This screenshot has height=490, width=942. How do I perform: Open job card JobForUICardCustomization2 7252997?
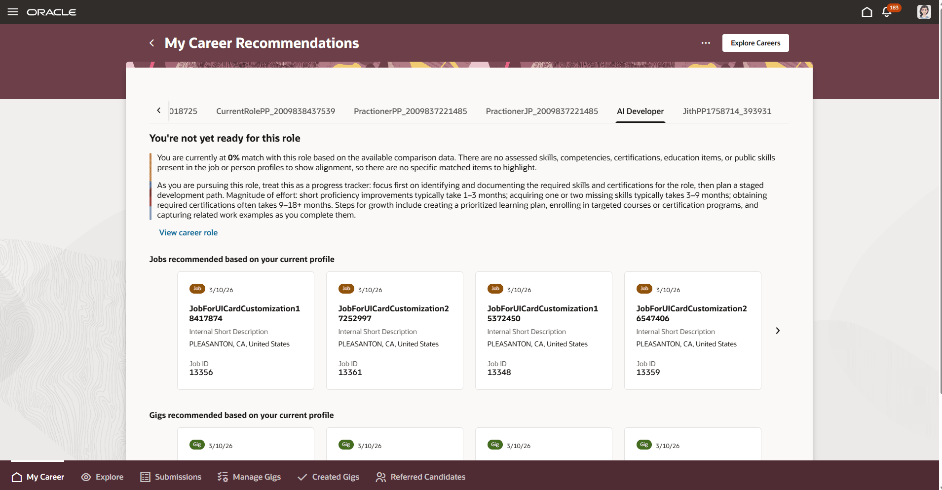point(395,331)
